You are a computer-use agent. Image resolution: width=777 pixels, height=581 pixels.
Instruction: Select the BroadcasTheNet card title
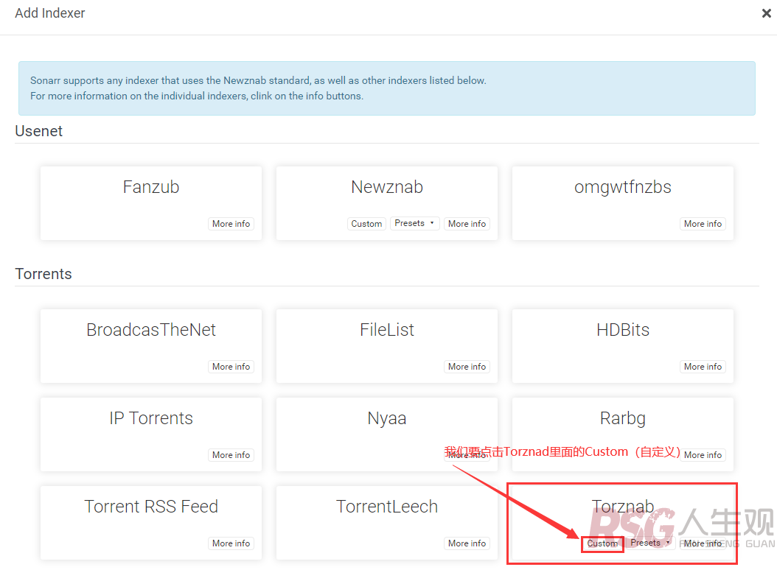click(151, 330)
